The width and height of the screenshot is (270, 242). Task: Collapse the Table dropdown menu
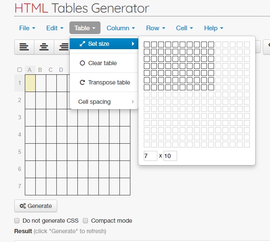point(85,28)
